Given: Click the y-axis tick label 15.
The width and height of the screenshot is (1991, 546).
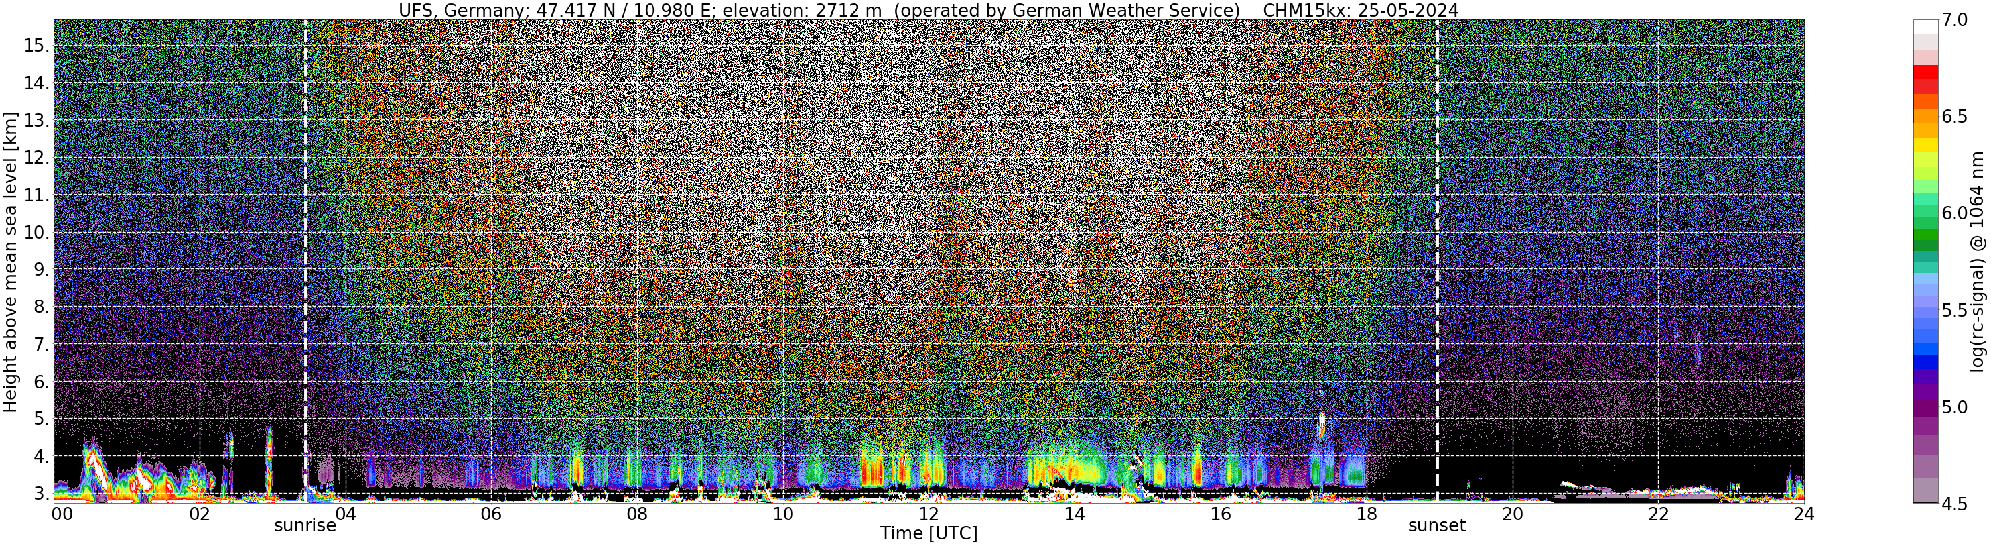Looking at the screenshot, I should pyautogui.click(x=36, y=46).
